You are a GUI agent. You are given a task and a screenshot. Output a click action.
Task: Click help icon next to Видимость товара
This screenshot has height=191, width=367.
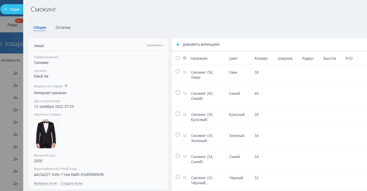(66, 86)
